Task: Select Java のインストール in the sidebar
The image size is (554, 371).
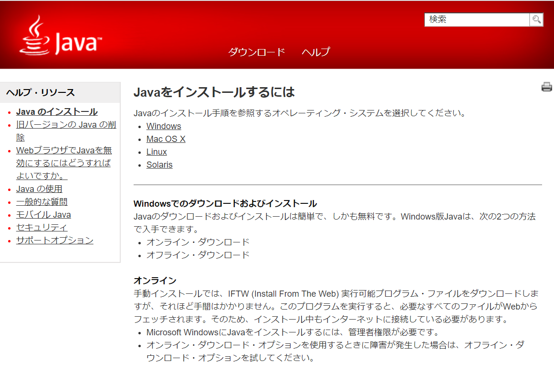Action: tap(57, 112)
